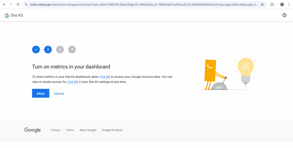Viewport: 293px width, 148px height.
Task: Open the Privacy footer link
Action: click(x=56, y=130)
